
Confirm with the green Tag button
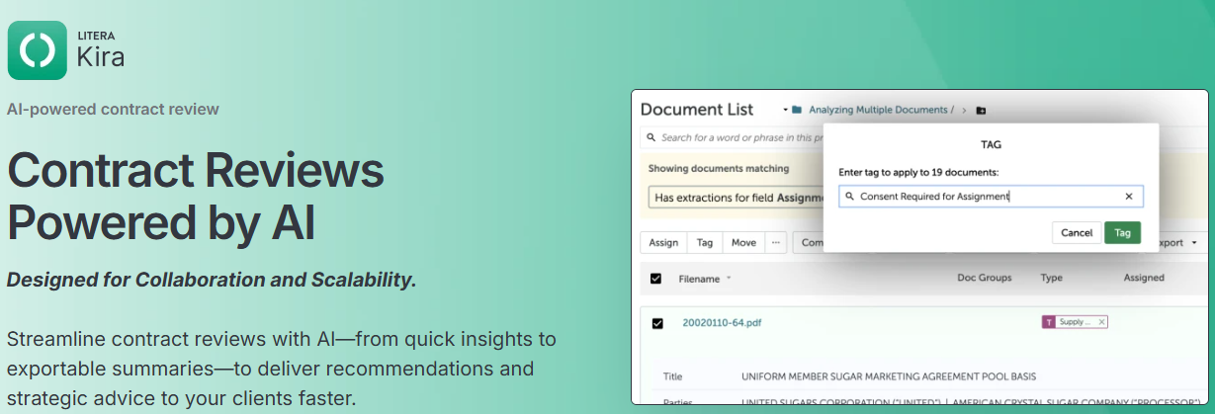(x=1122, y=233)
